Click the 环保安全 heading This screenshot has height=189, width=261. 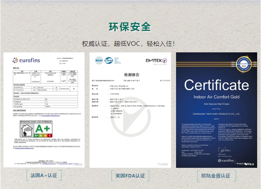tap(130, 27)
